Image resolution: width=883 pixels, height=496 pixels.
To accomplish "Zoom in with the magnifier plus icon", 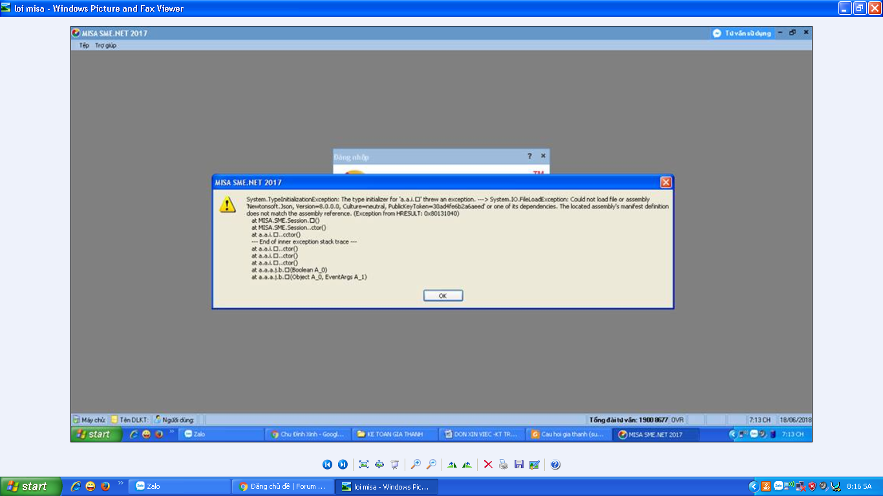I will point(416,464).
